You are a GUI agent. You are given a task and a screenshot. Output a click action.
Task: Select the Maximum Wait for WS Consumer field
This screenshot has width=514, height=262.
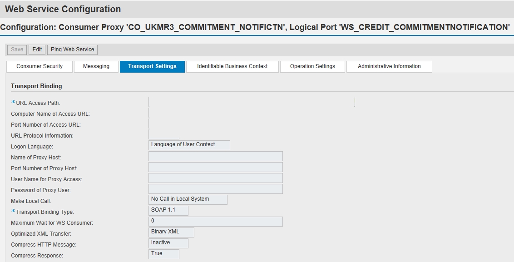215,221
